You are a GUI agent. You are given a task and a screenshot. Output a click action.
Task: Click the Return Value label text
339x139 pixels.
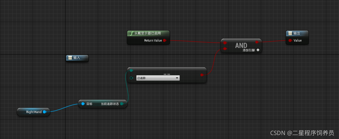153,40
